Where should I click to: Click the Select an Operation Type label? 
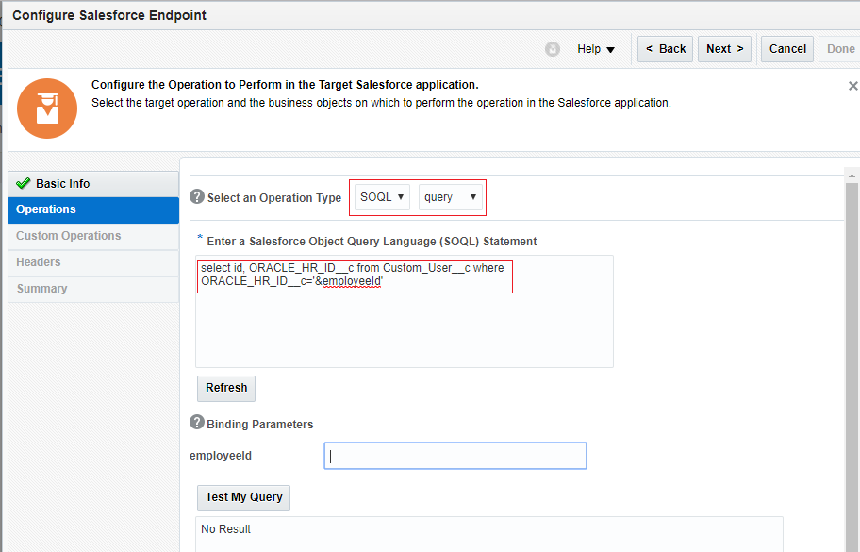click(274, 197)
